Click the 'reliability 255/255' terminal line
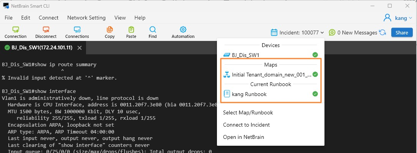This screenshot has width=417, height=153. 86,118
